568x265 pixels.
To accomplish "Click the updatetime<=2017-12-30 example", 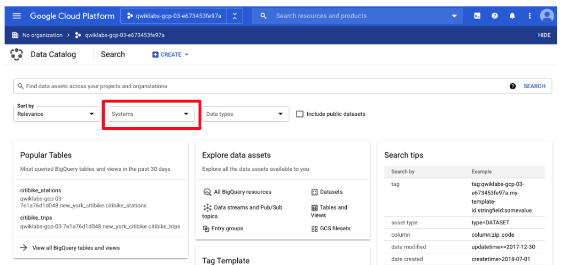I will click(503, 247).
